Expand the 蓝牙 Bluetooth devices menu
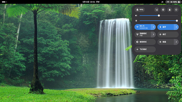This screenshot has width=182, height=102. (176, 27)
